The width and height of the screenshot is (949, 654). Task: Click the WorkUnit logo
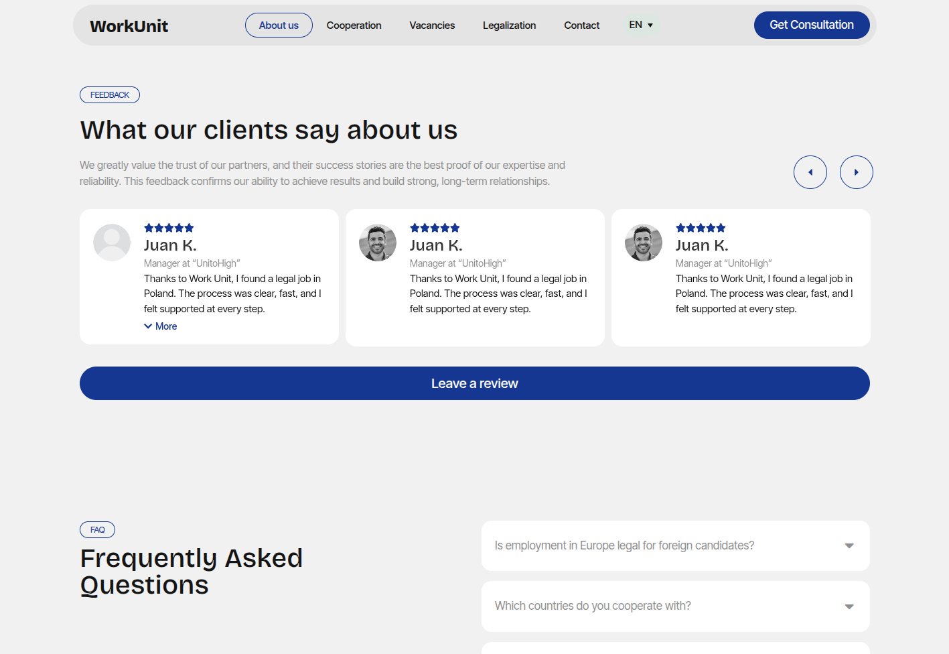[x=129, y=26]
